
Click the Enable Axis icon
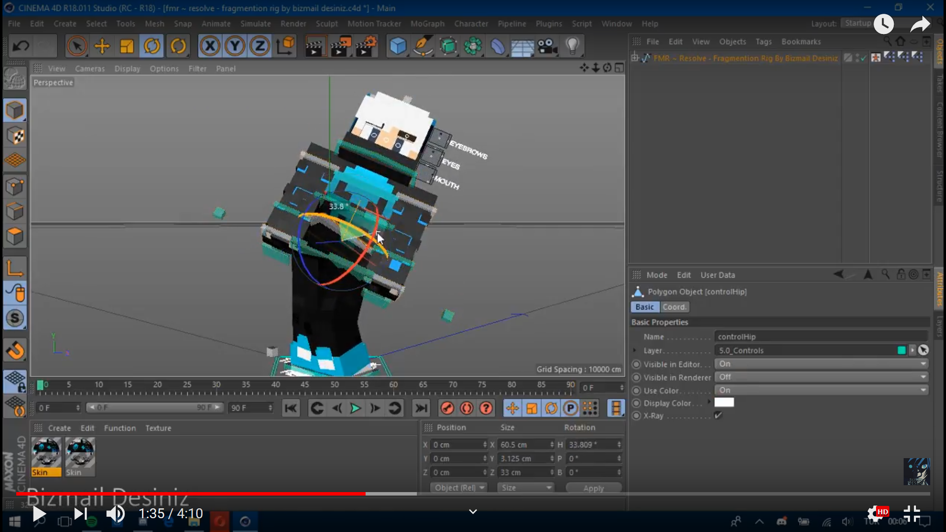click(x=15, y=269)
